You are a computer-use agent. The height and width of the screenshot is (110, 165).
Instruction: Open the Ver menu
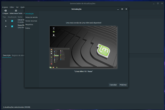click(17, 7)
